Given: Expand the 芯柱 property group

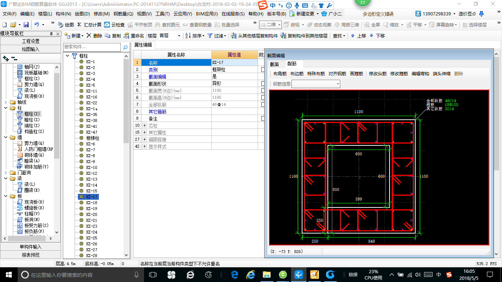Looking at the screenshot, I should pos(144,126).
